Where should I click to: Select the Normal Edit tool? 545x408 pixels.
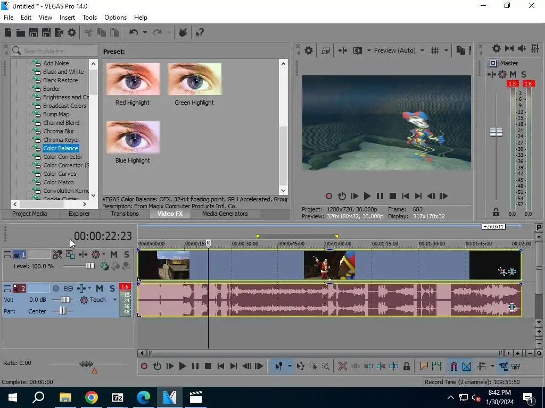tap(278, 366)
